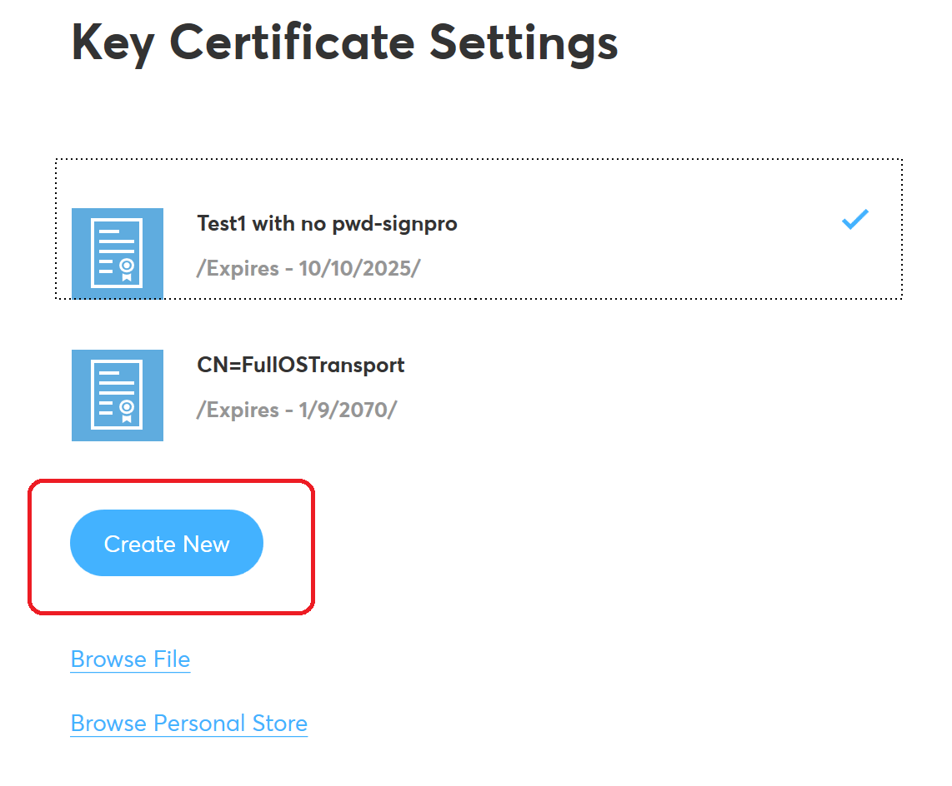Select the "Test1 with no pwd-signpro" certificate name
This screenshot has width=952, height=786.
click(327, 223)
